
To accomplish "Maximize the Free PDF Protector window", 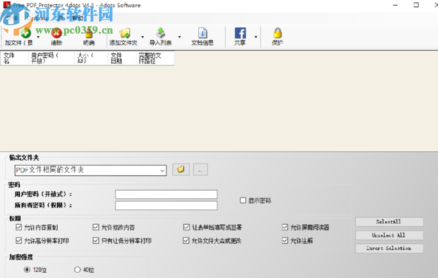I will click(416, 5).
